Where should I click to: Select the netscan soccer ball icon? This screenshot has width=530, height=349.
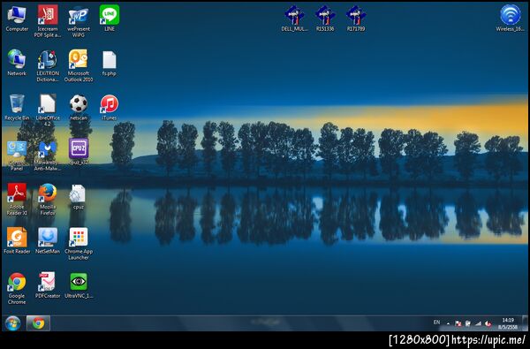click(x=79, y=108)
